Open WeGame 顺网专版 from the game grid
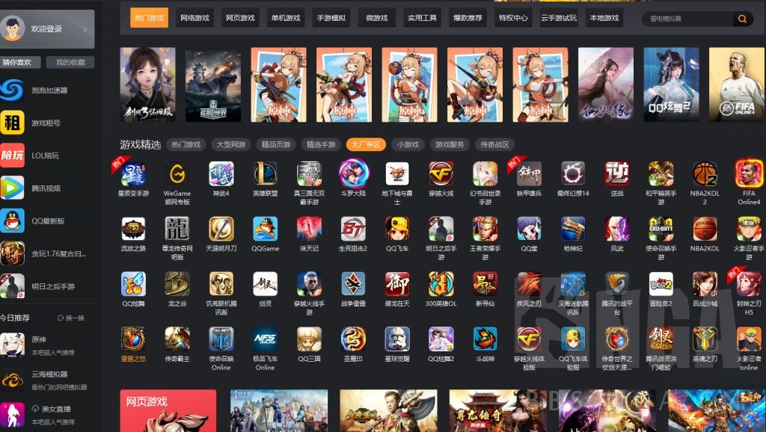The image size is (766, 432). click(177, 174)
